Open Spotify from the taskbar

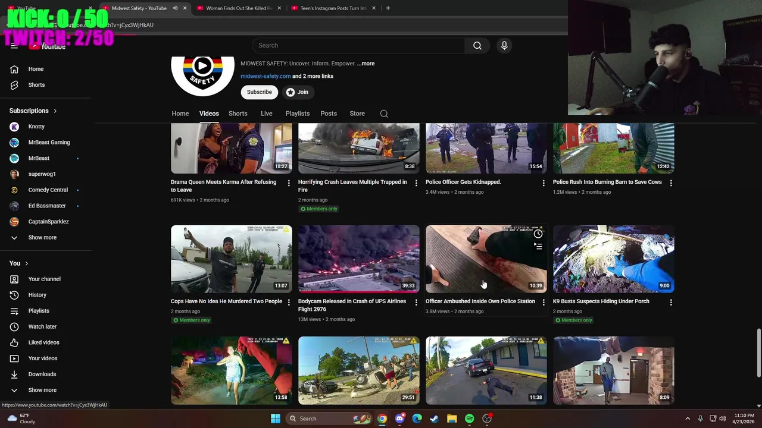pyautogui.click(x=469, y=418)
